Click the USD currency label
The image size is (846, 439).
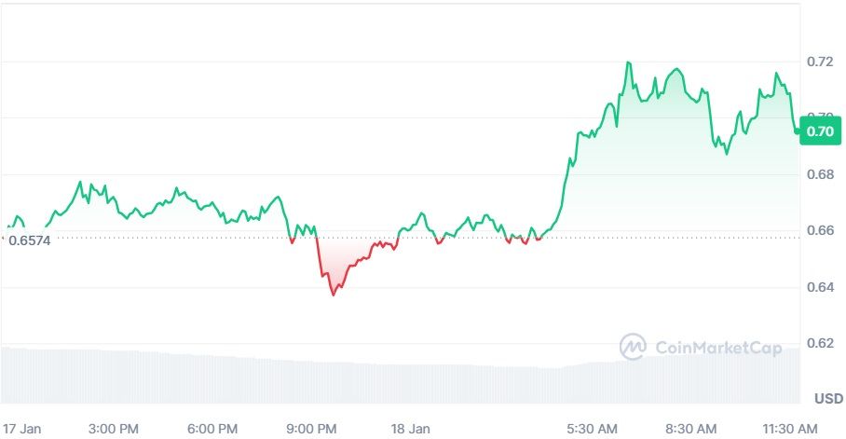pyautogui.click(x=828, y=399)
